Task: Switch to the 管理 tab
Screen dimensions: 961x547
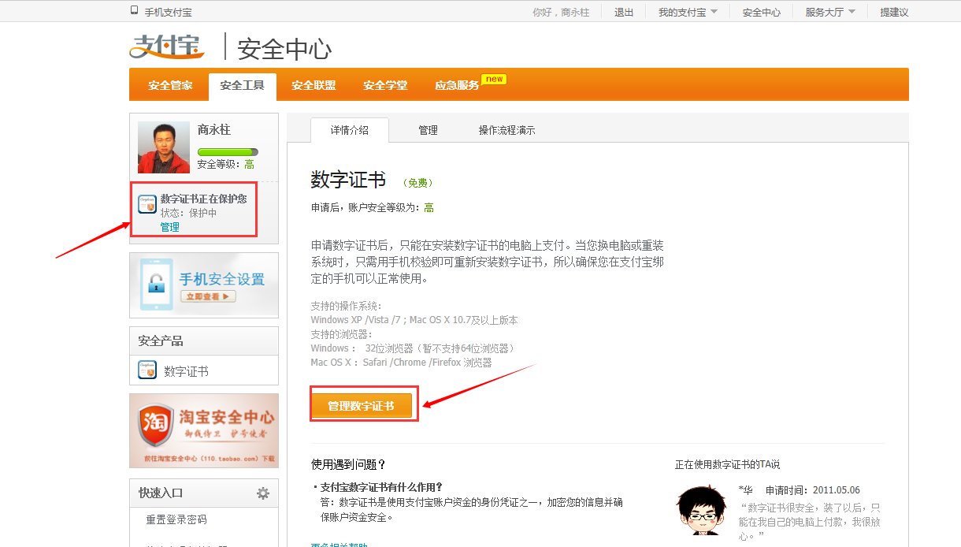Action: tap(429, 130)
